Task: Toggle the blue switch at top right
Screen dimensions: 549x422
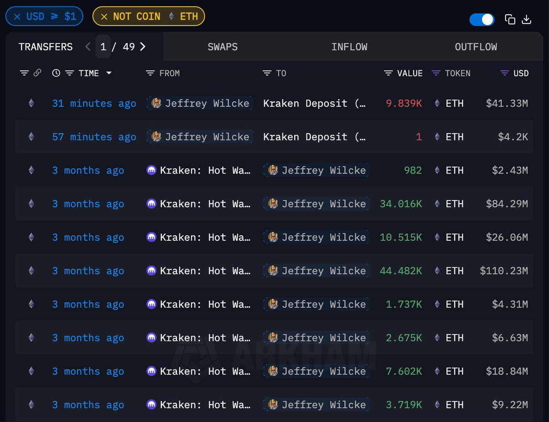Action: [482, 19]
